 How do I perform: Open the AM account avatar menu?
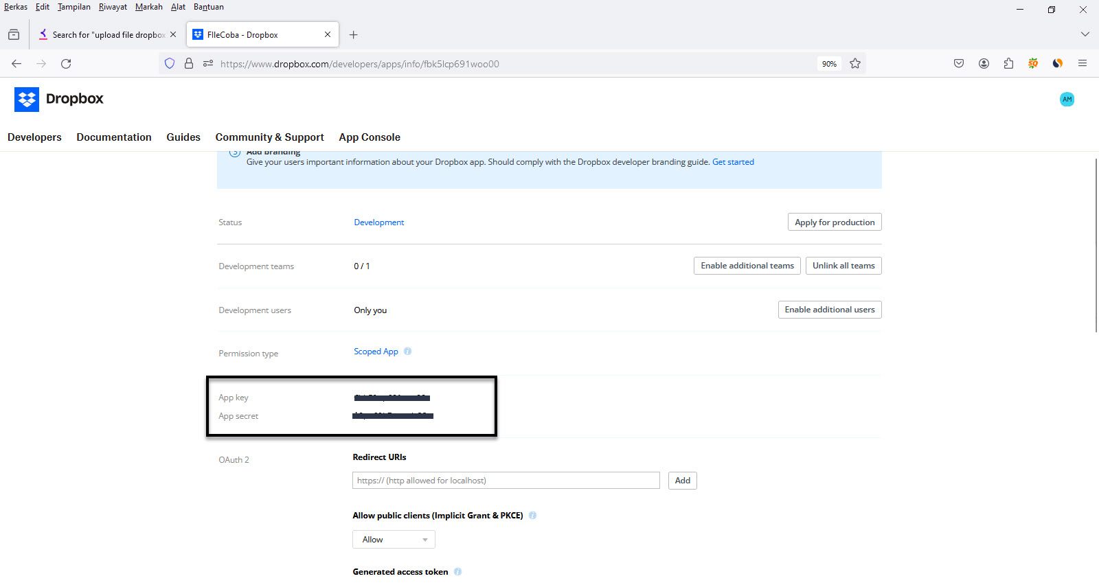point(1066,100)
